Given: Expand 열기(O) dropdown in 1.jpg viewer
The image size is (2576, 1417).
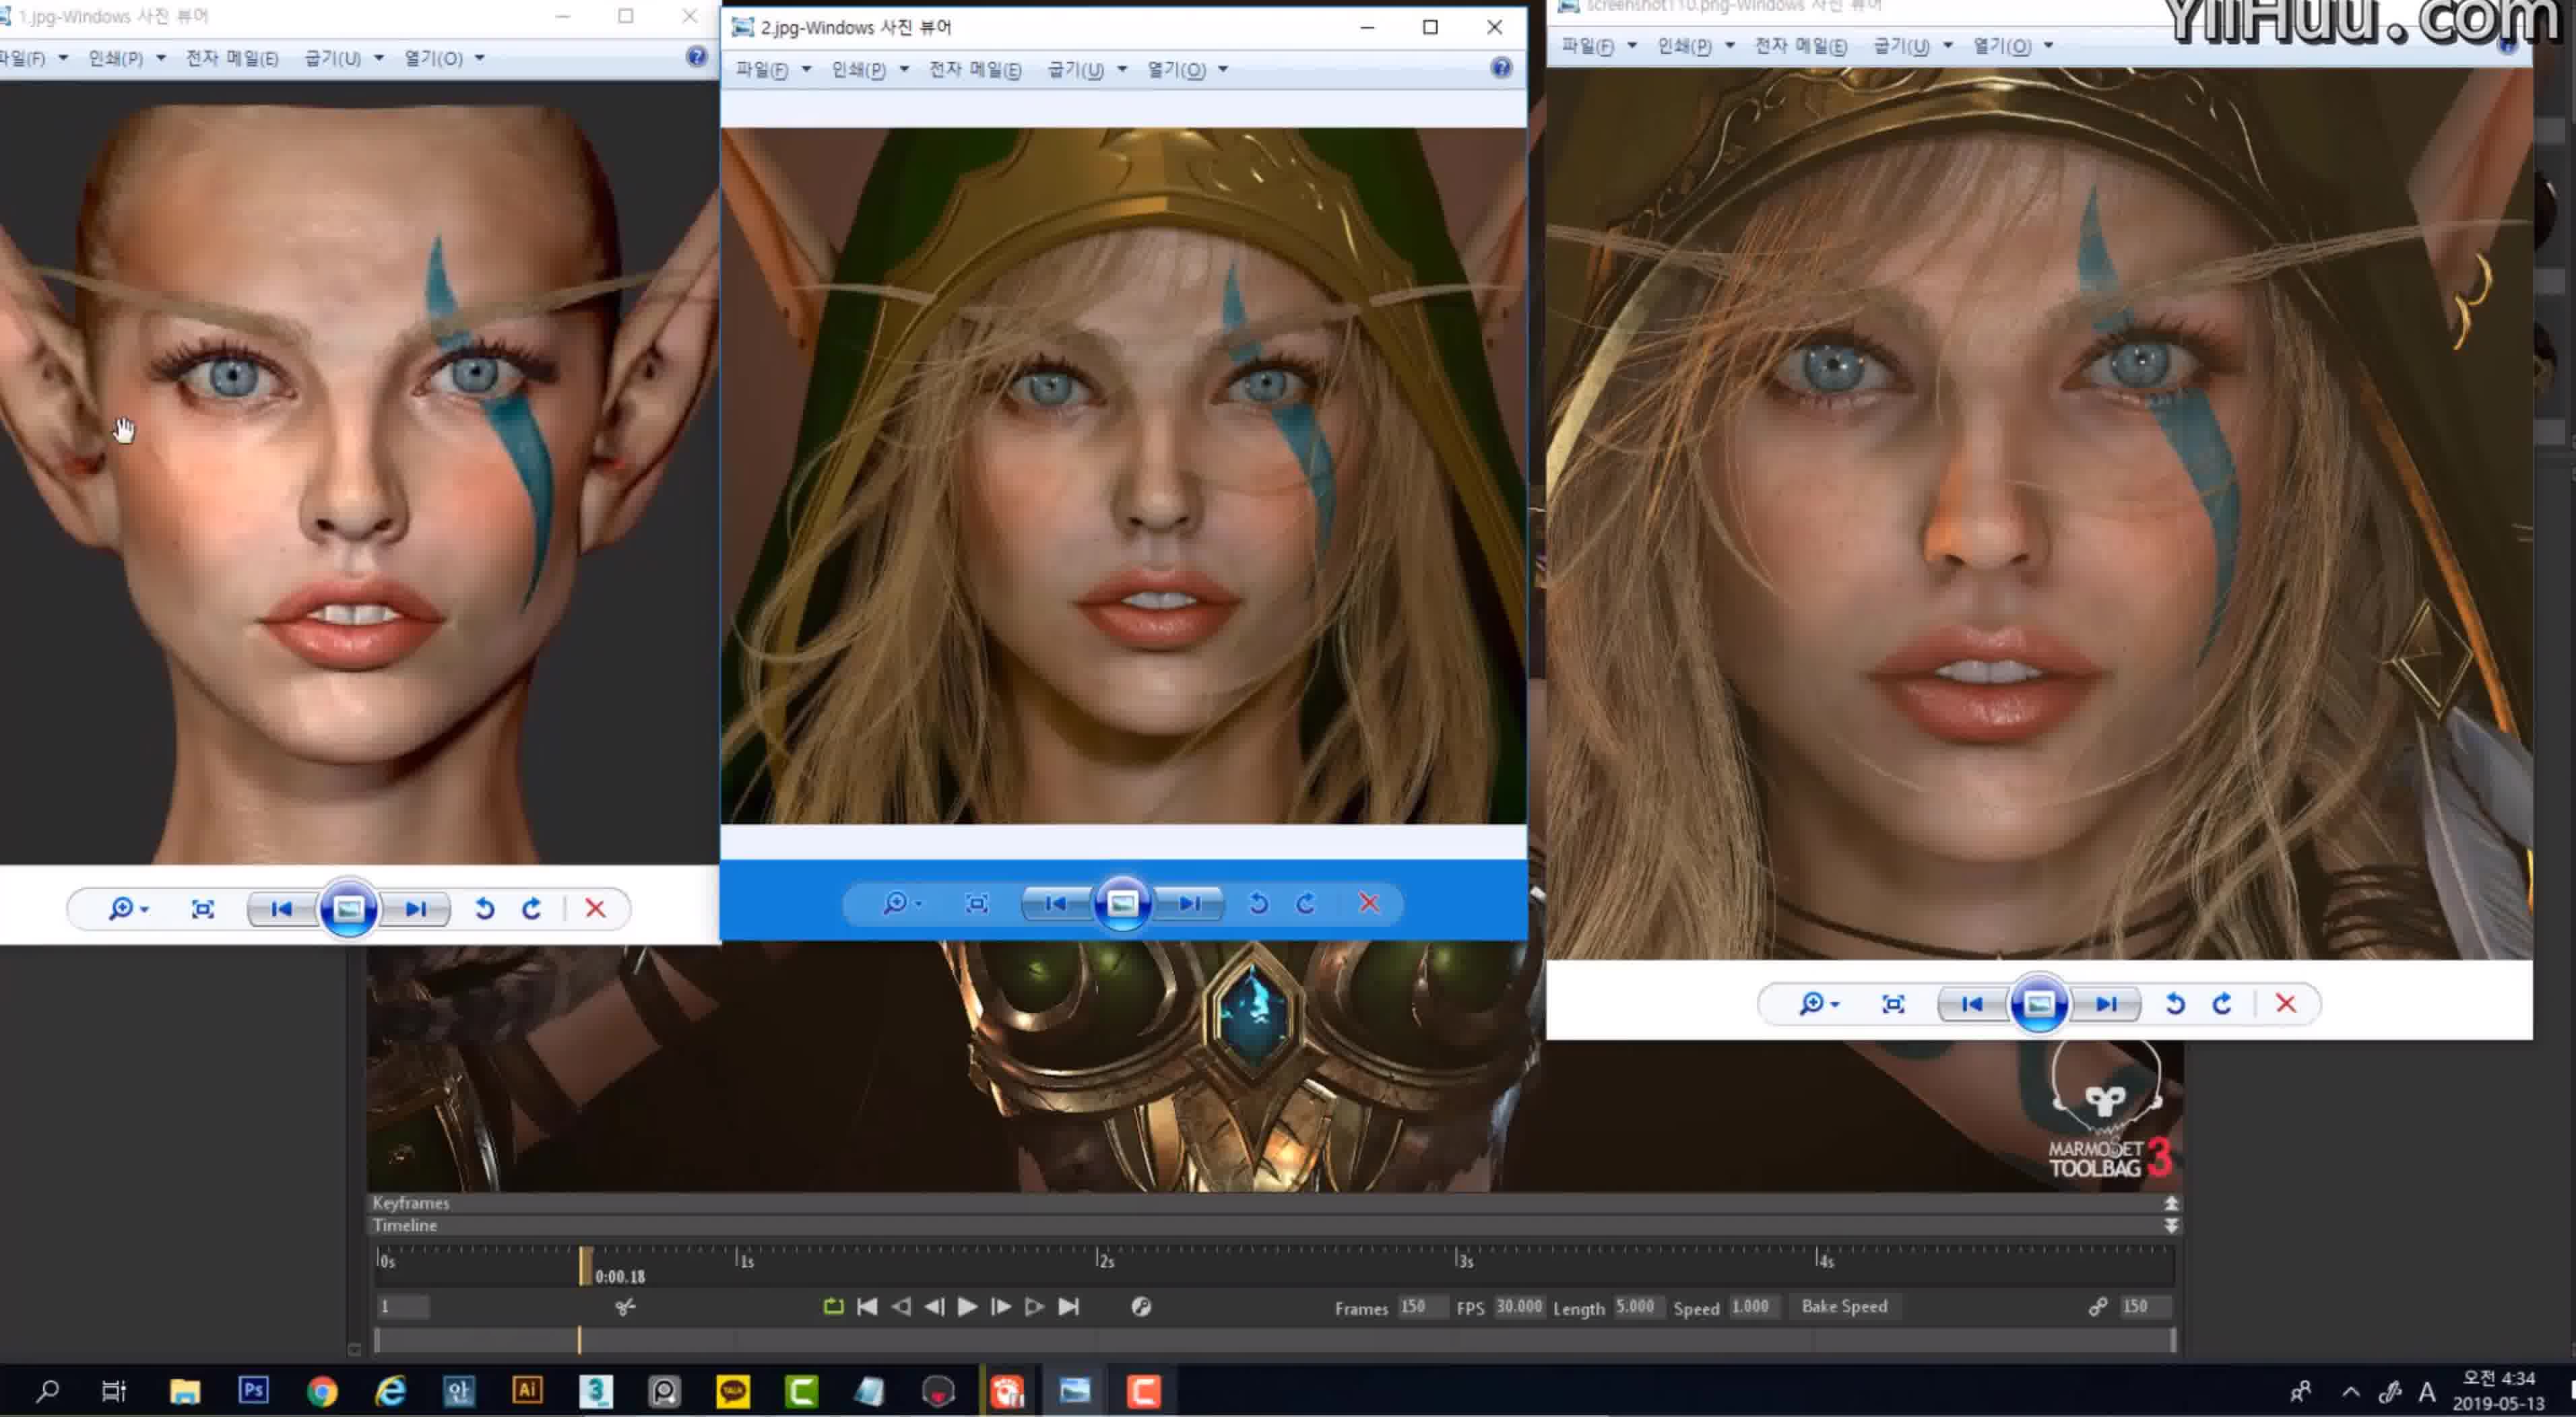Looking at the screenshot, I should (x=480, y=58).
